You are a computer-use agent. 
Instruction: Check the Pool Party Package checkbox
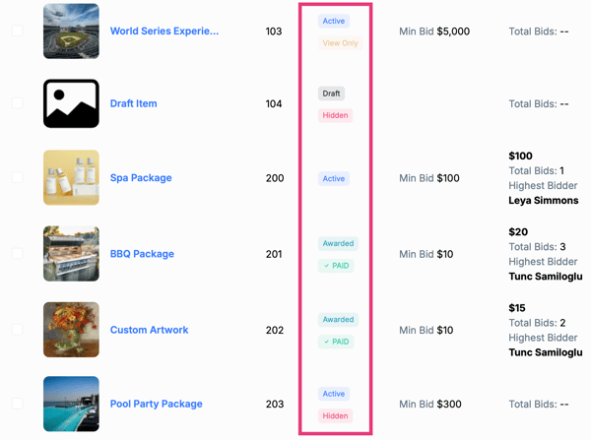17,404
